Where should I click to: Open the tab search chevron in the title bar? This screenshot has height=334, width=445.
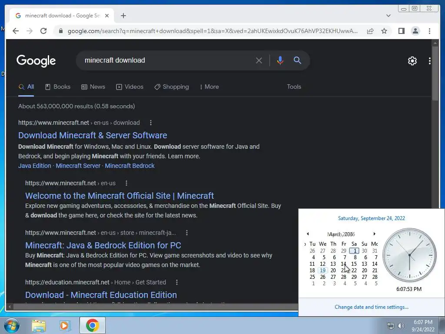point(388,16)
